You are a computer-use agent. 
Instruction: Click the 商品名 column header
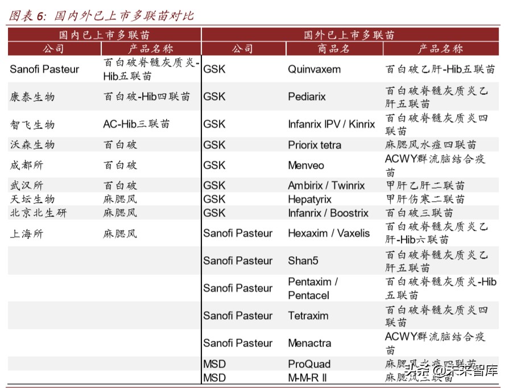click(x=333, y=49)
